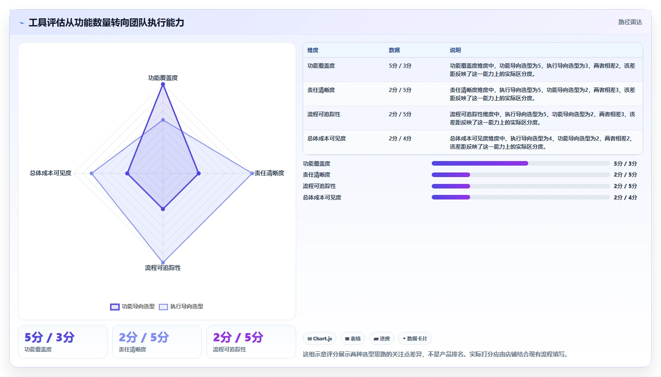Open the 流程可追踪性 2分 / 5分 data card

click(251, 342)
